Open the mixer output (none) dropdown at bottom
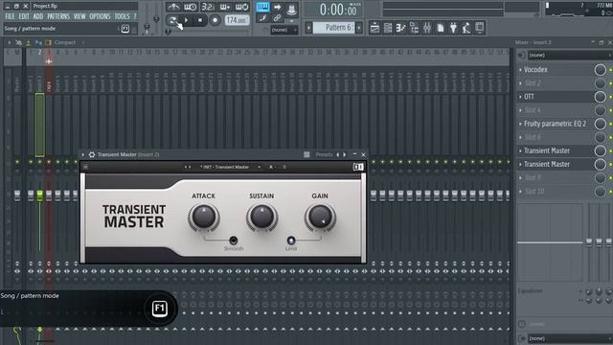Image resolution: width=613 pixels, height=345 pixels. (x=570, y=338)
